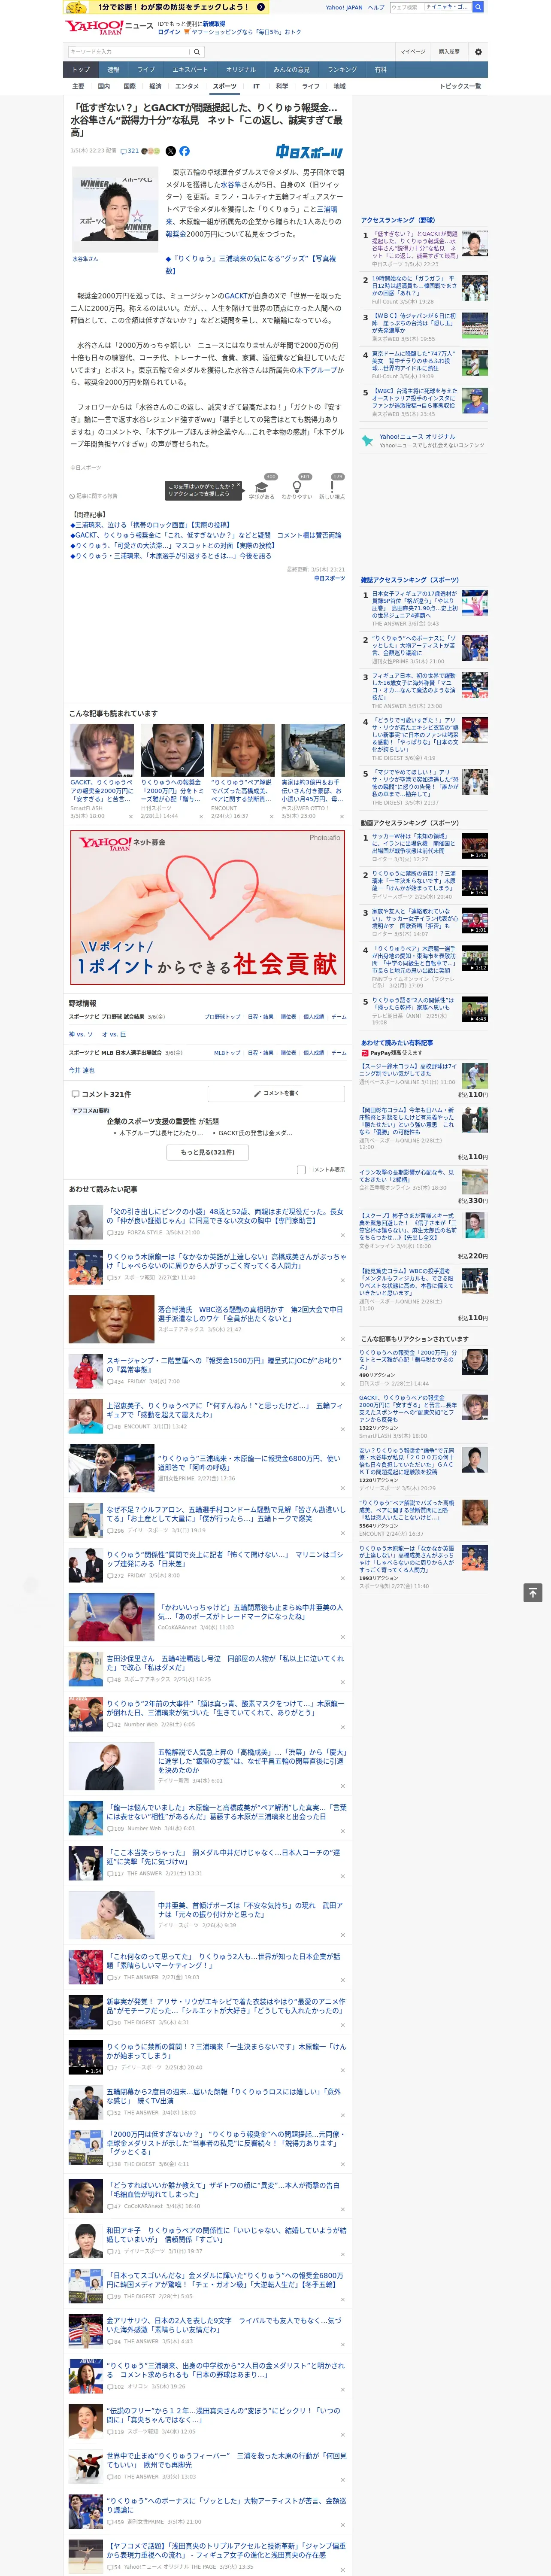Image resolution: width=551 pixels, height=2576 pixels.
Task: Open comment count 321 bubble icon
Action: (131, 151)
